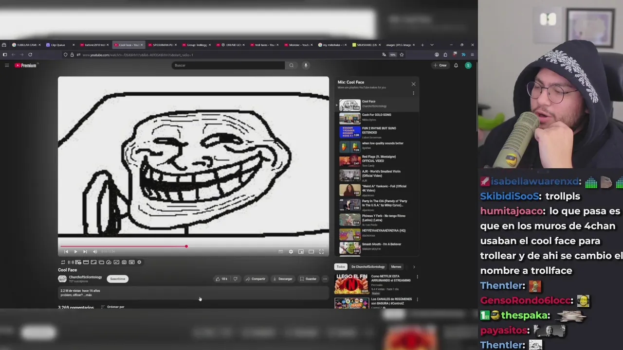Open ChurchofScilontology channel avatar
The image size is (623, 350).
tap(62, 279)
